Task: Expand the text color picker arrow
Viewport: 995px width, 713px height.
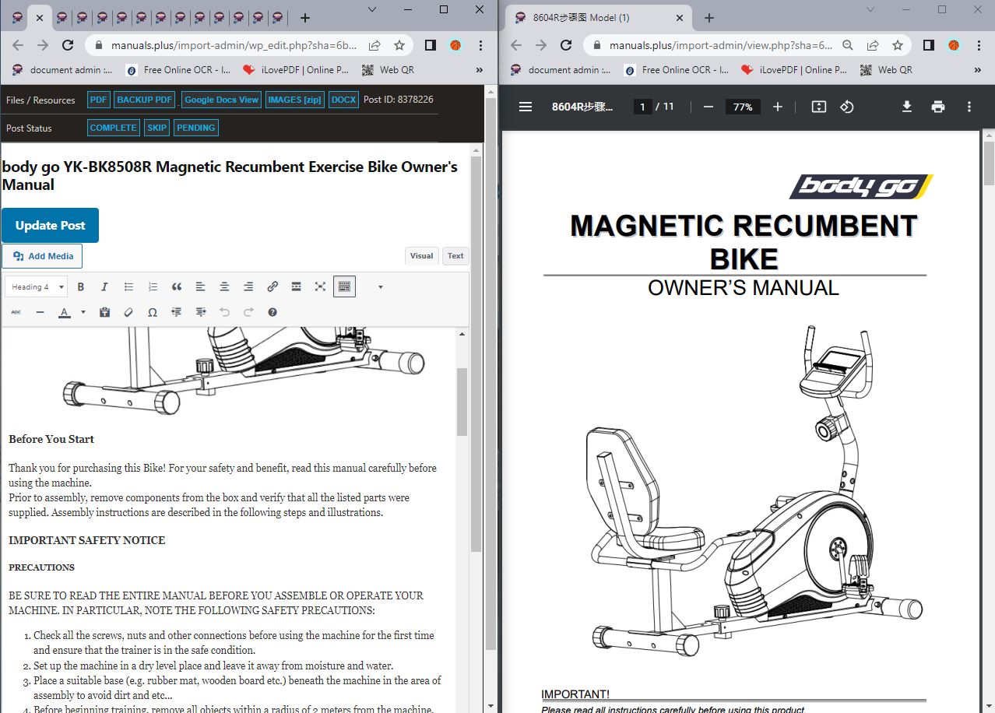Action: (x=83, y=312)
